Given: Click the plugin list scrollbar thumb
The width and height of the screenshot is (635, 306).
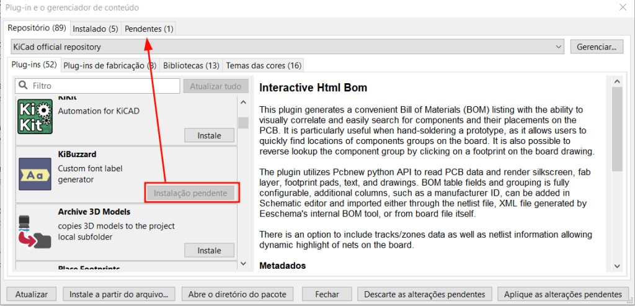Looking at the screenshot, I should pyautogui.click(x=243, y=122).
